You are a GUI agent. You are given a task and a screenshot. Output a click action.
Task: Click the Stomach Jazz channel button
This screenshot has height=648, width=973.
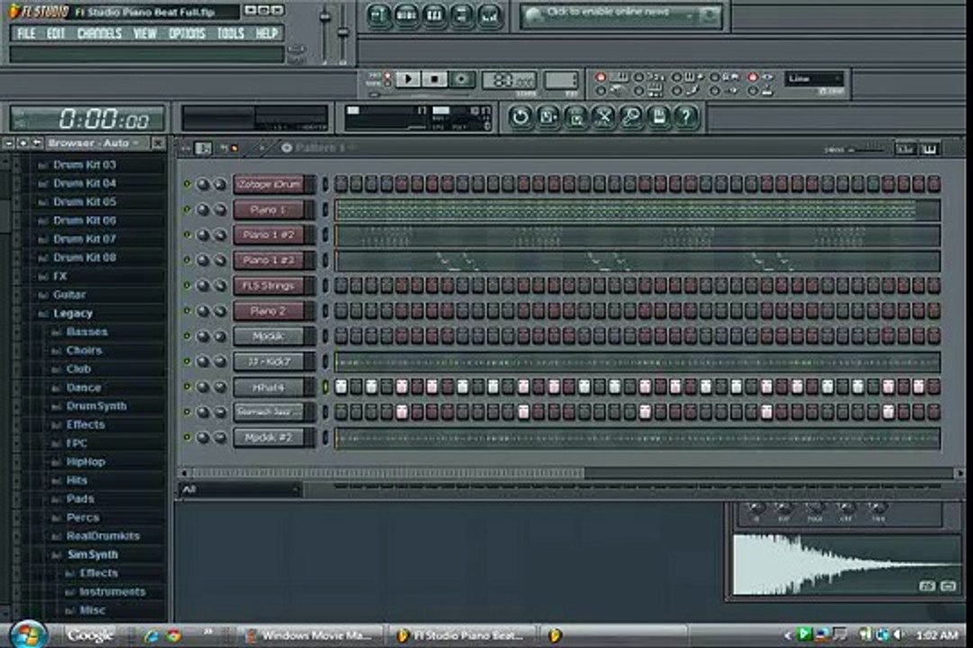click(x=268, y=412)
